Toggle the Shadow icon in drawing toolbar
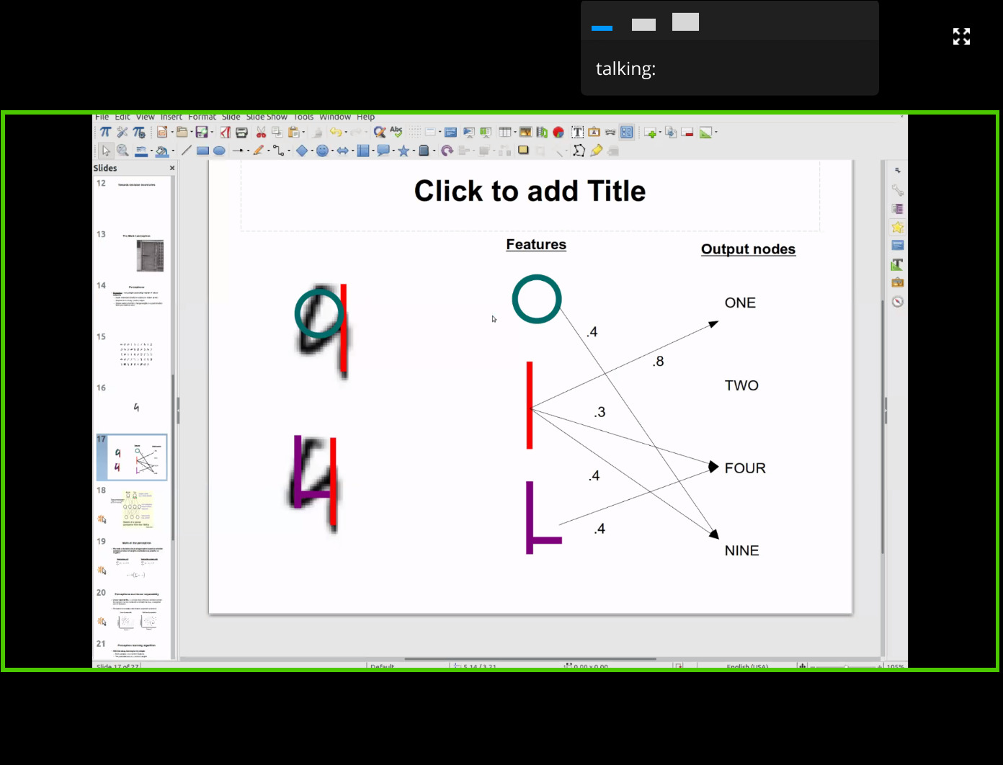The width and height of the screenshot is (1003, 765). pos(523,151)
